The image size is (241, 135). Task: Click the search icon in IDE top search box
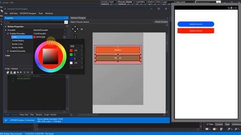click(x=218, y=2)
